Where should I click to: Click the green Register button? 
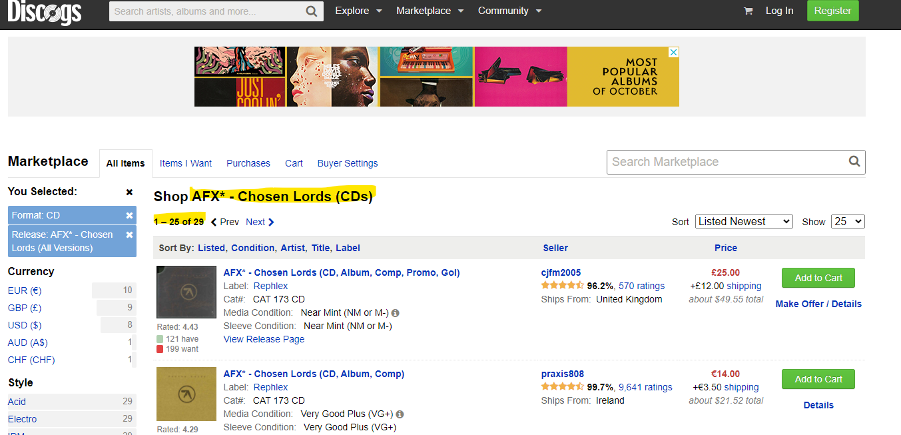[832, 11]
